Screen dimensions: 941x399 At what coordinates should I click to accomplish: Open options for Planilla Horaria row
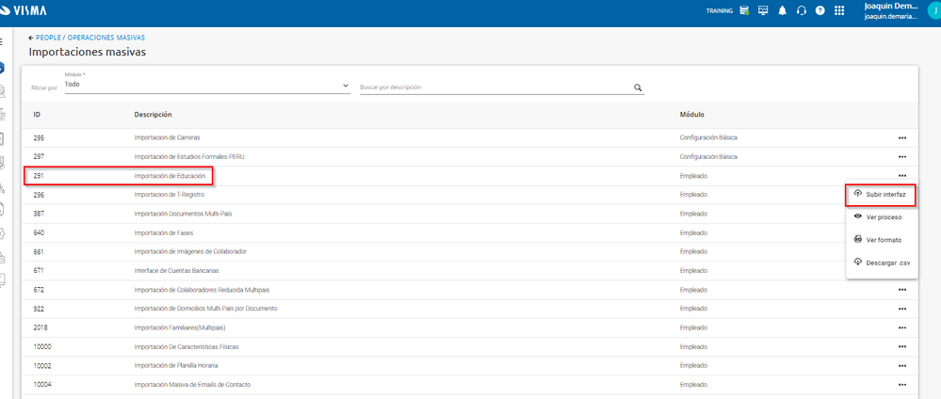[902, 365]
